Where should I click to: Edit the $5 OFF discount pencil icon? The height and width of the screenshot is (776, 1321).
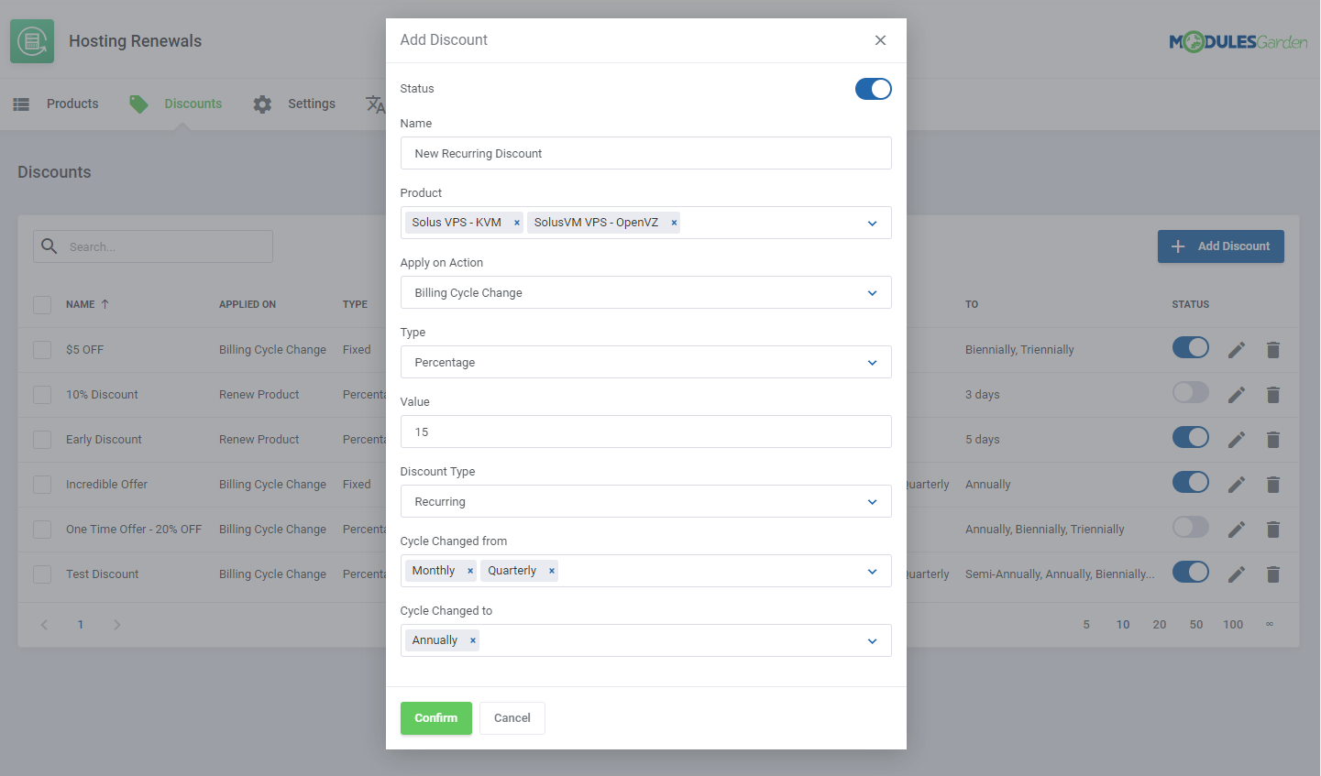(1237, 350)
